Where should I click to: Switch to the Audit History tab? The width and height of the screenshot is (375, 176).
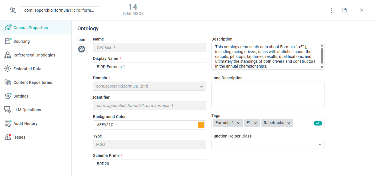click(x=25, y=124)
